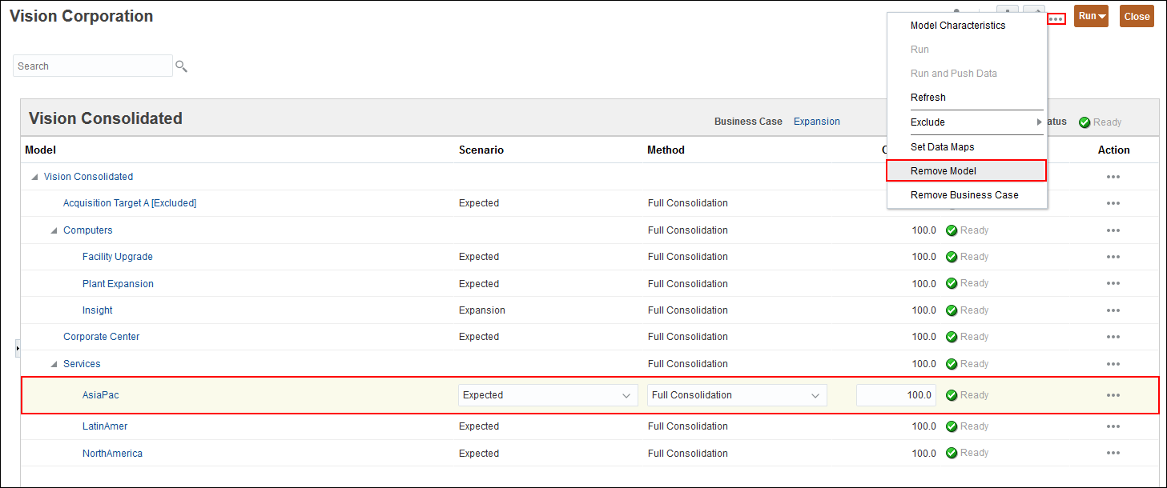The image size is (1167, 488).
Task: Click in the Search input field
Action: click(93, 66)
